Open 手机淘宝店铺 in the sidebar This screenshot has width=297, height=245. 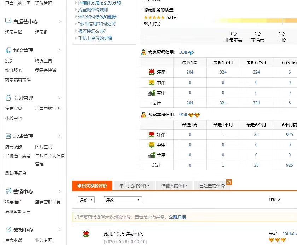click(18, 156)
